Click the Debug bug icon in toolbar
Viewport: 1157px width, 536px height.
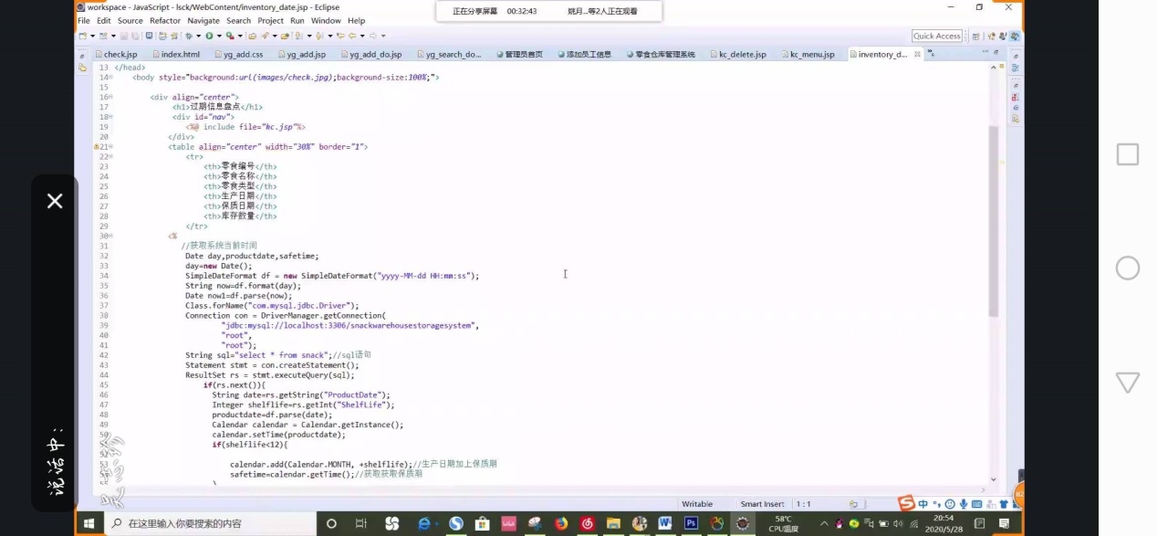point(188,36)
